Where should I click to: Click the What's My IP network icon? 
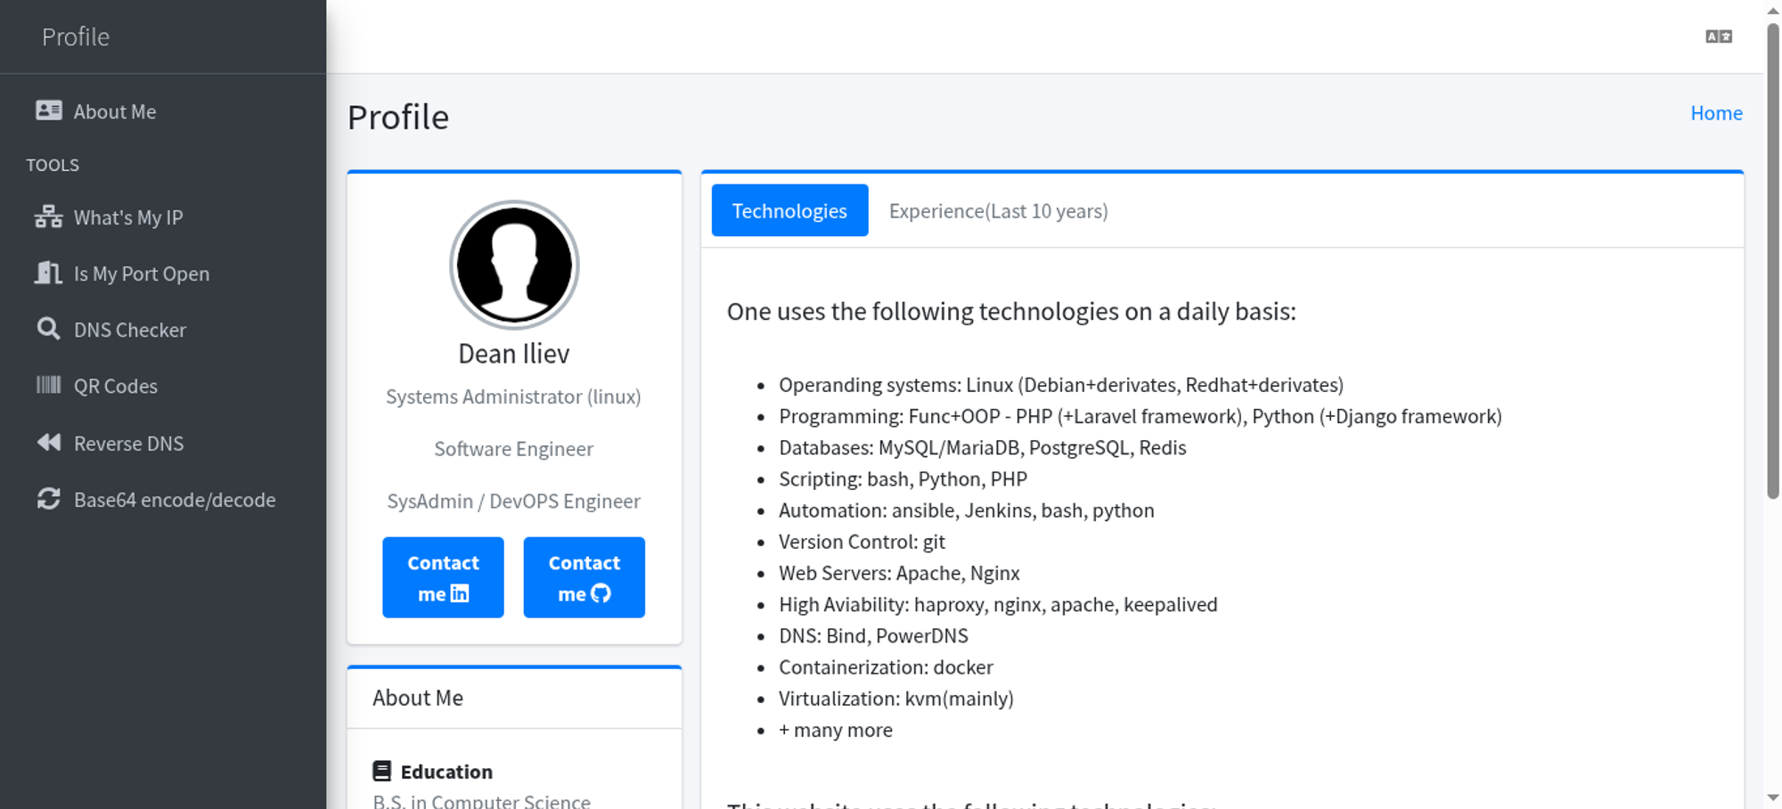(x=48, y=217)
